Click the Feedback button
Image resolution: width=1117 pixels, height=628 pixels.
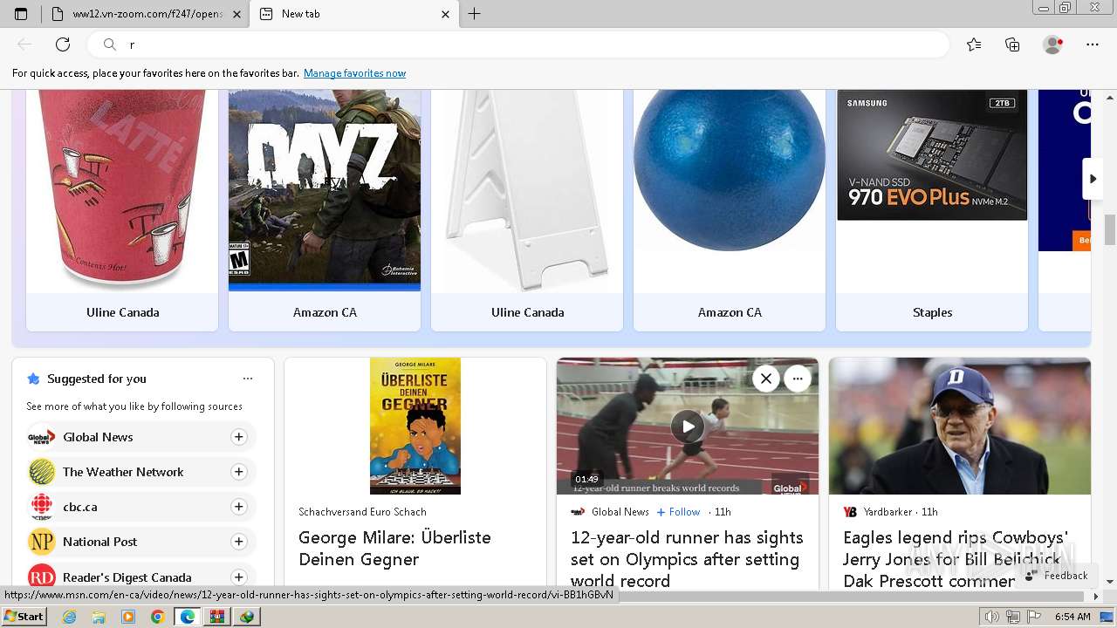(x=1057, y=576)
